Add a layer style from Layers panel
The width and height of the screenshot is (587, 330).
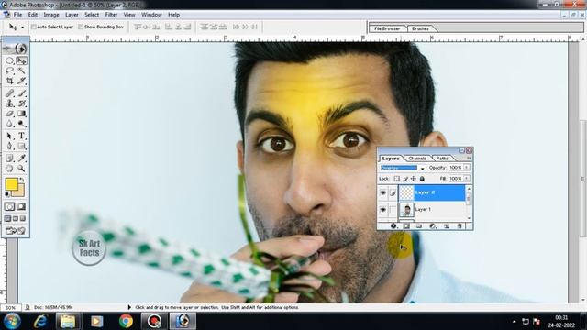pyautogui.click(x=393, y=226)
